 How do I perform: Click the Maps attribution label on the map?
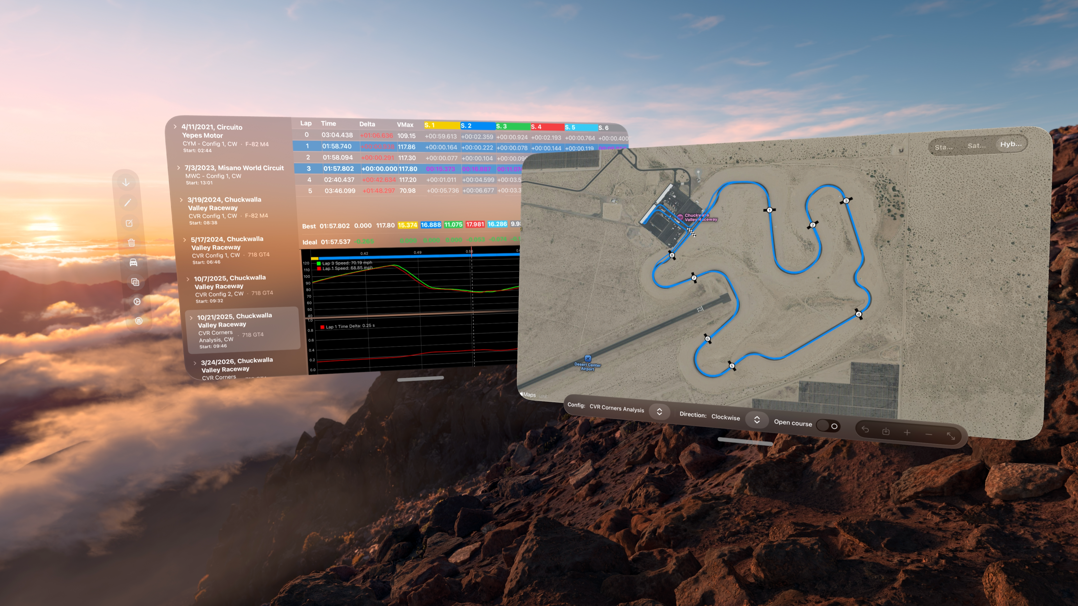pyautogui.click(x=528, y=394)
